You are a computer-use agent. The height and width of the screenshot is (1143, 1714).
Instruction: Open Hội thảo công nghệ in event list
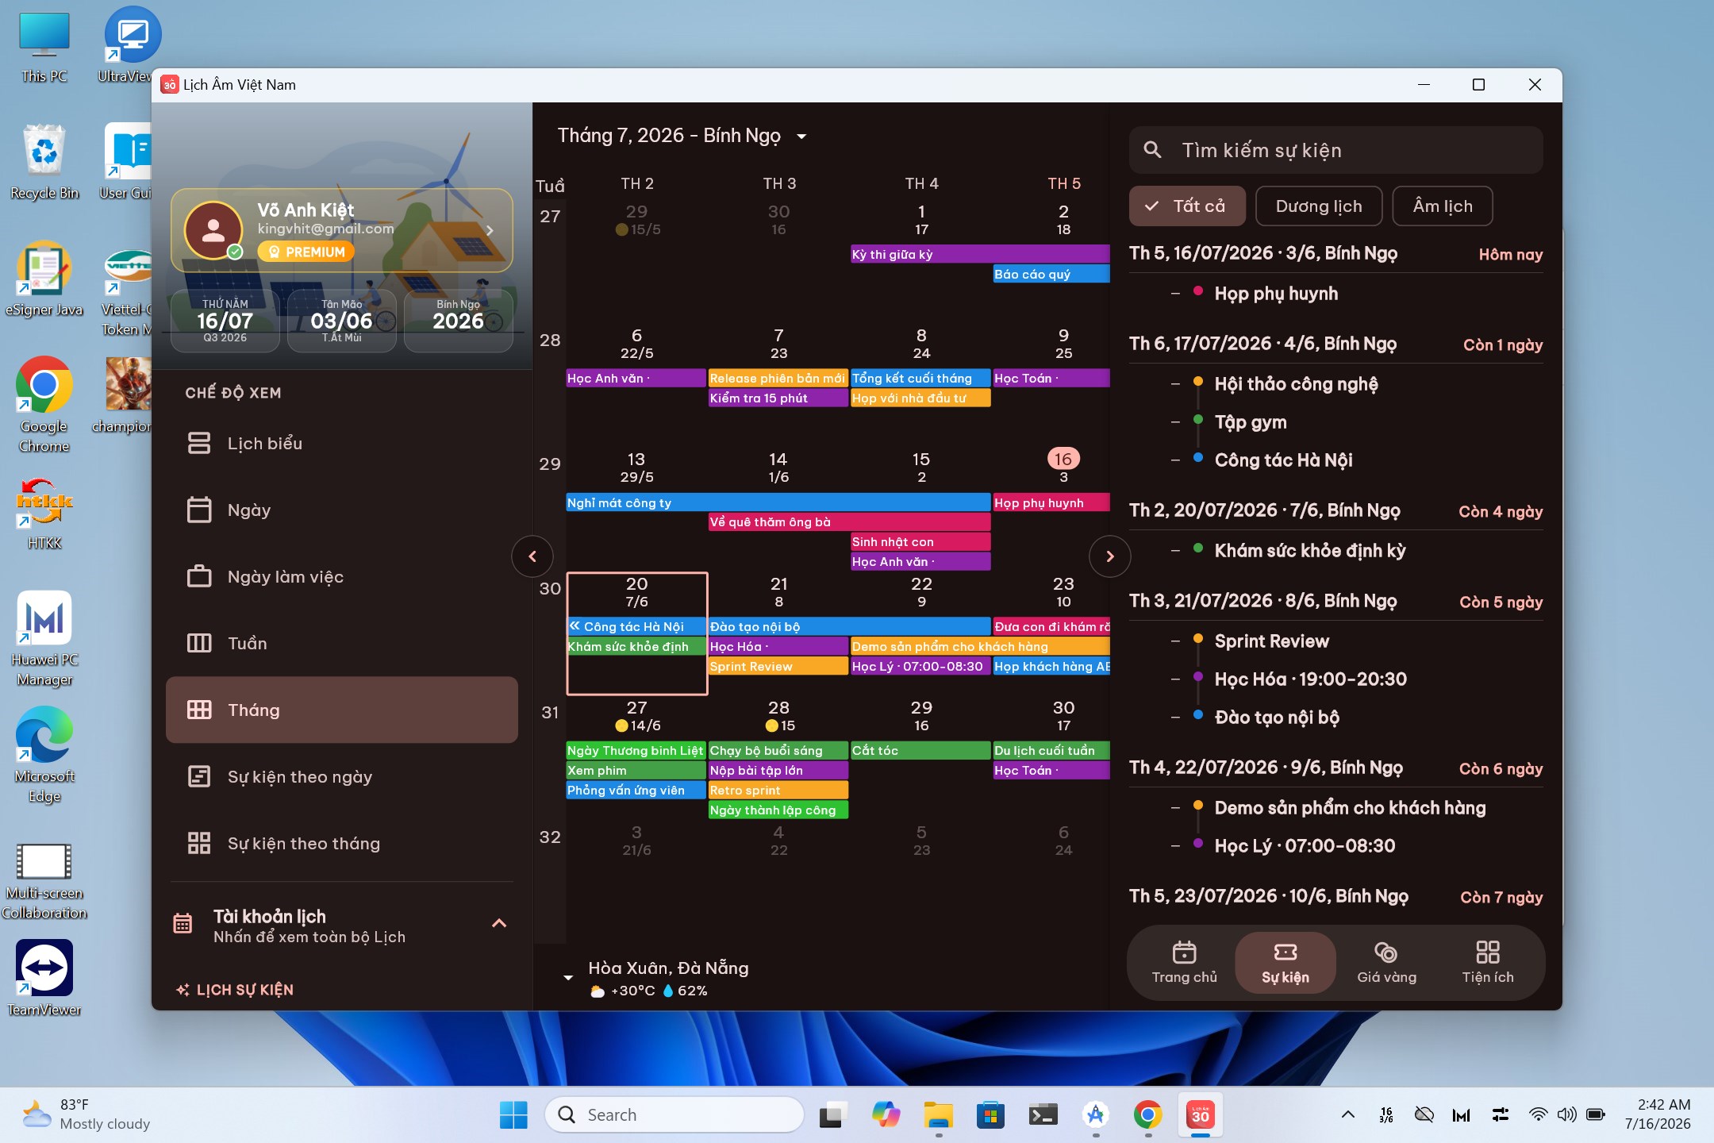(x=1296, y=384)
